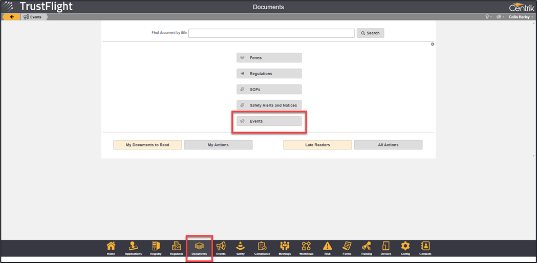The height and width of the screenshot is (263, 537).
Task: Open the Home module icon
Action: pos(111,248)
